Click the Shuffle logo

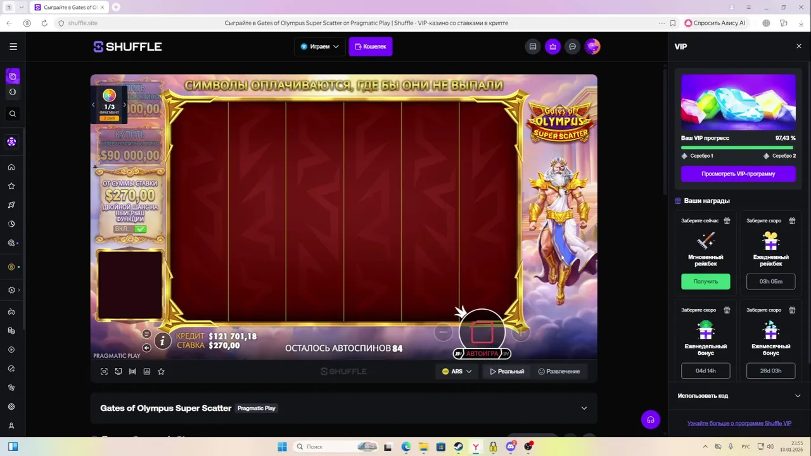(128, 47)
